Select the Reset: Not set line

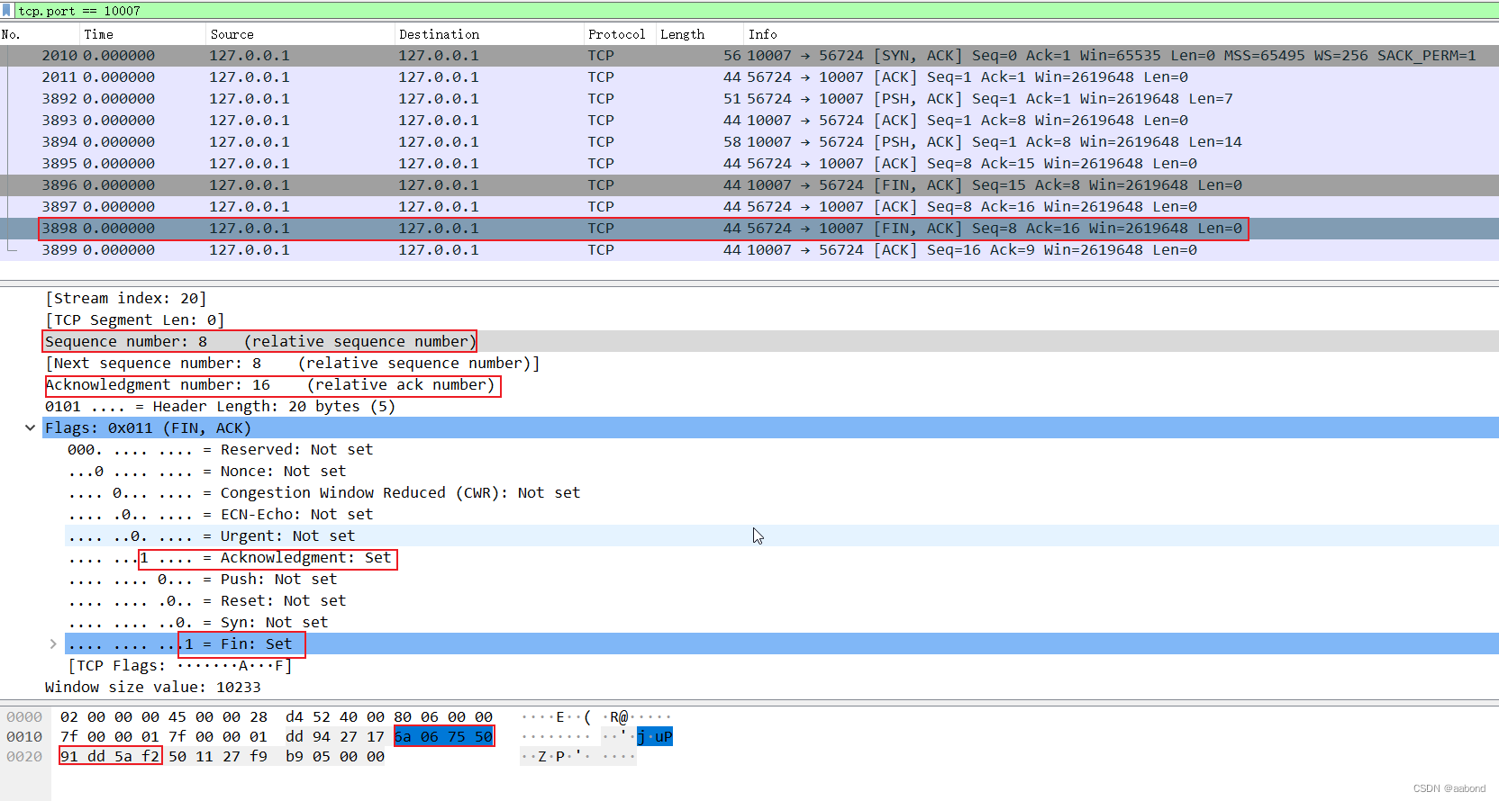pyautogui.click(x=206, y=601)
